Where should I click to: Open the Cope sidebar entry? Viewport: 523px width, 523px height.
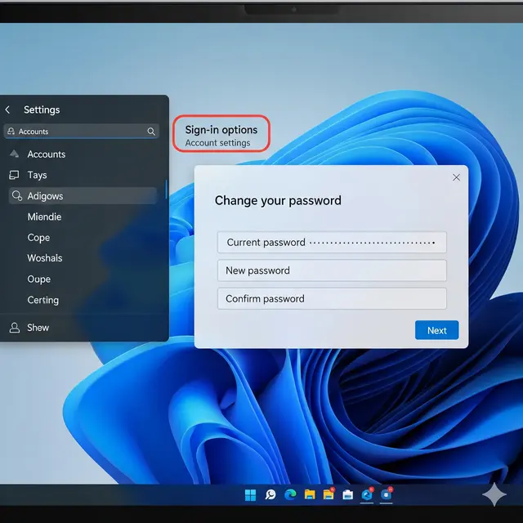(x=38, y=238)
